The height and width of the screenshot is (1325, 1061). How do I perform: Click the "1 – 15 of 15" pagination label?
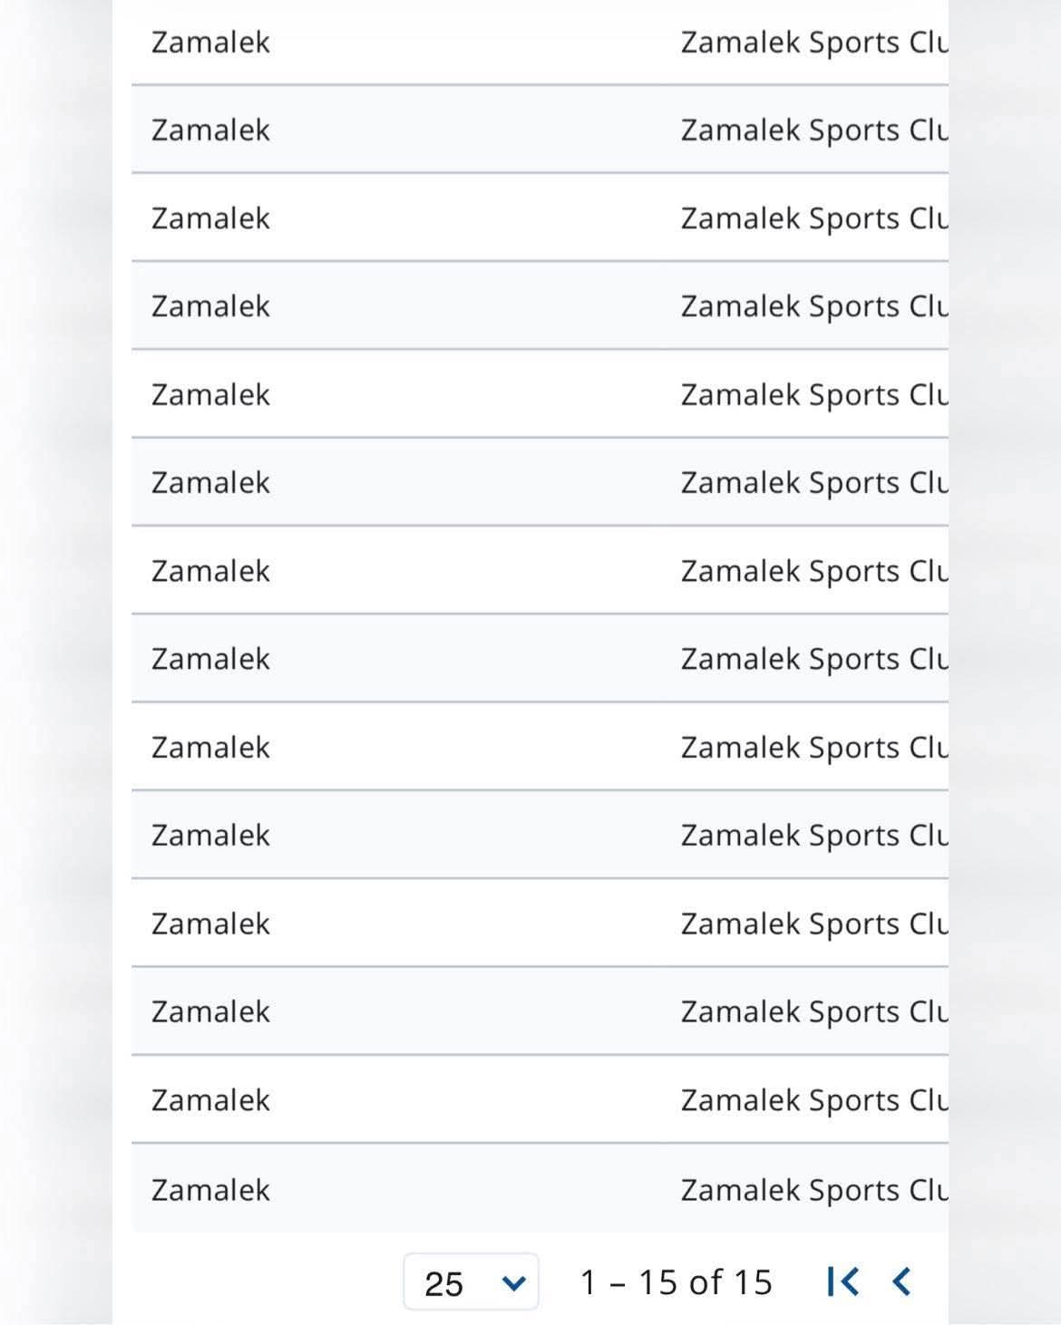[x=676, y=1282]
